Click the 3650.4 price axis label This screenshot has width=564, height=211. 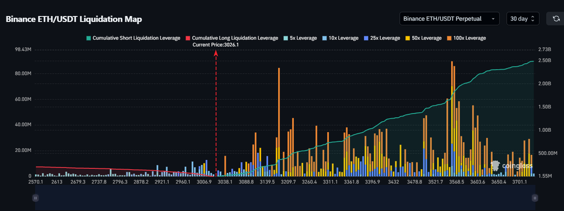[499, 181]
